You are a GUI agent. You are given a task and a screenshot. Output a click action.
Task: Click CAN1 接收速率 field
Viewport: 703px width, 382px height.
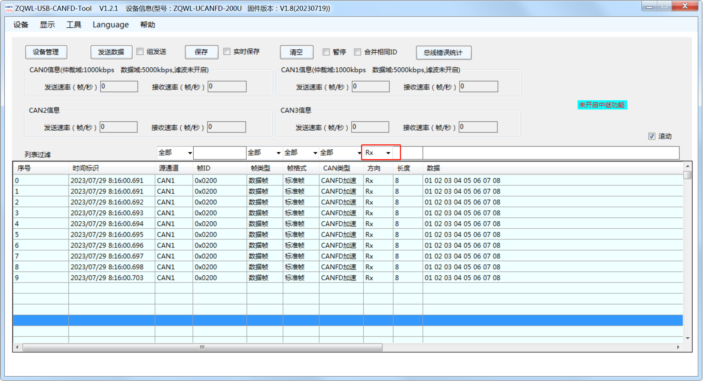coord(479,86)
